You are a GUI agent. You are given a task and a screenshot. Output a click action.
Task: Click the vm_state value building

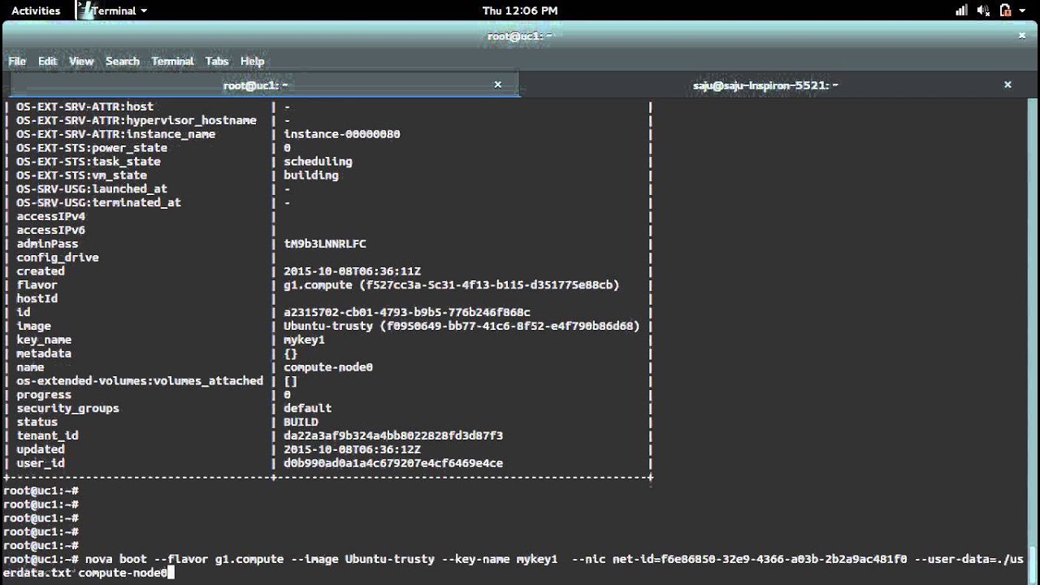point(310,175)
